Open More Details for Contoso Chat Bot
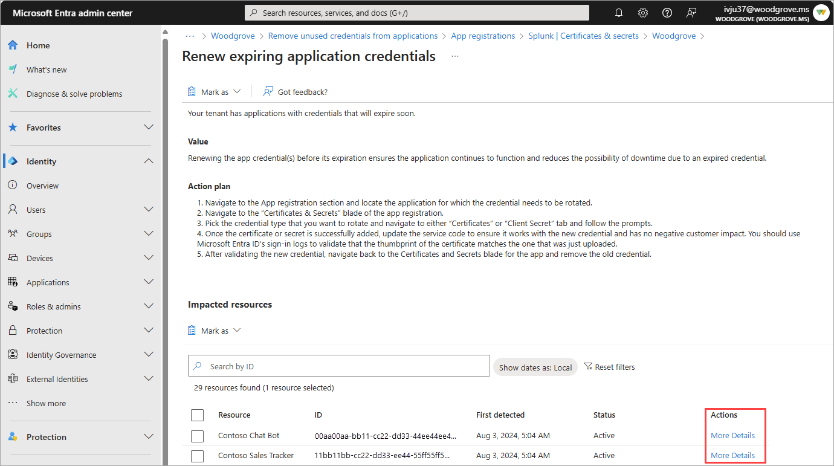834x466 pixels. (x=732, y=436)
